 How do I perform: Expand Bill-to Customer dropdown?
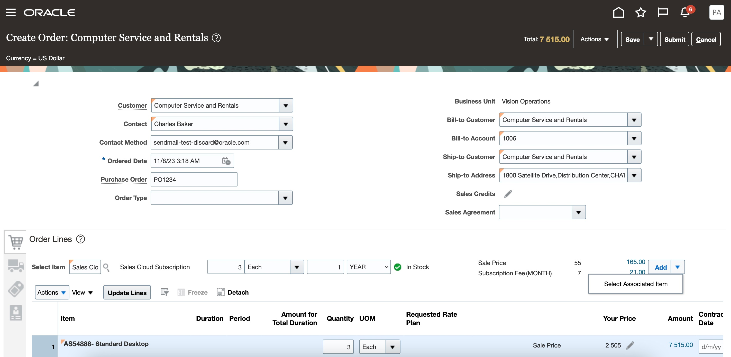pos(634,120)
